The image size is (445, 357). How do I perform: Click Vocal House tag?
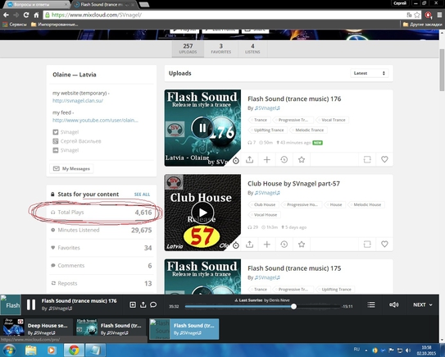[x=264, y=214]
